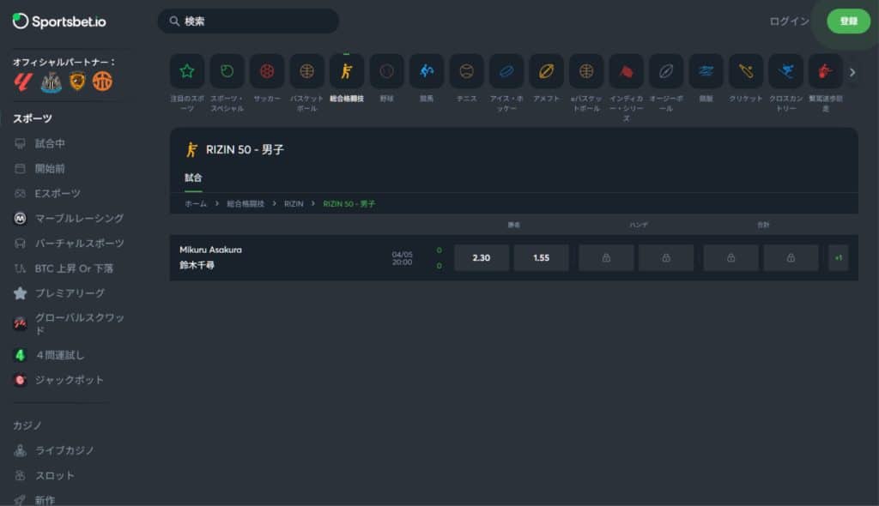The width and height of the screenshot is (879, 506).
Task: Click the search field (検索)
Action: point(248,21)
